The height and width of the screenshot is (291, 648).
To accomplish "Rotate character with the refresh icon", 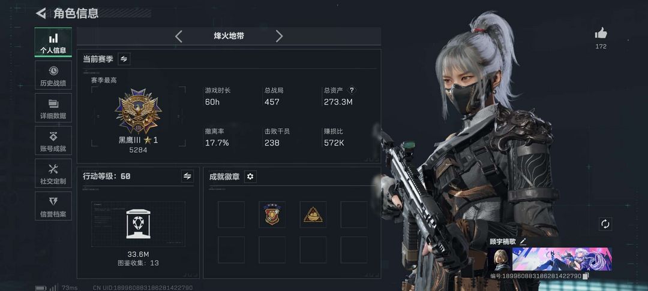I will click(x=605, y=224).
